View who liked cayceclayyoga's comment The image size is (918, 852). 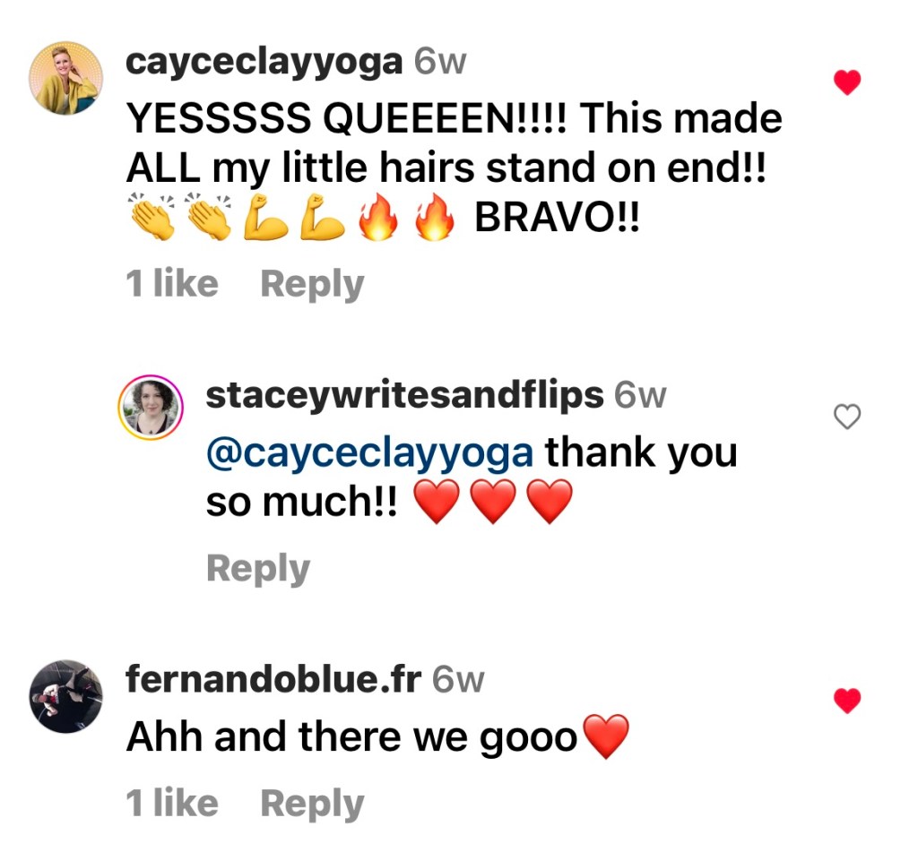pyautogui.click(x=172, y=283)
